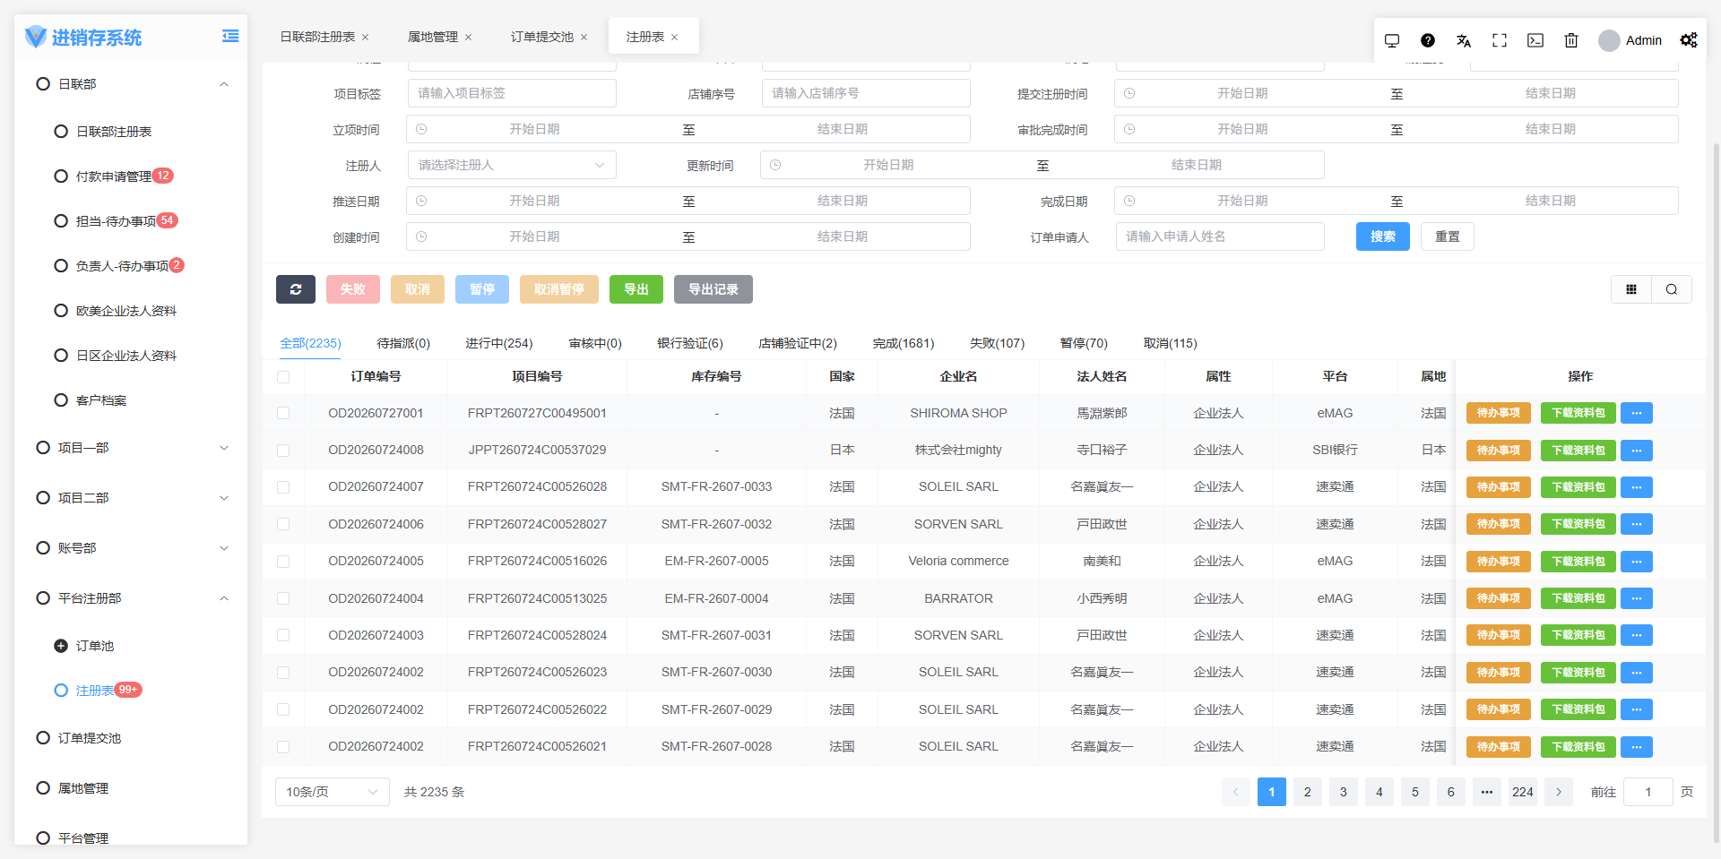The width and height of the screenshot is (1721, 859).
Task: Open more actions for order OD20260727001
Action: coord(1637,413)
